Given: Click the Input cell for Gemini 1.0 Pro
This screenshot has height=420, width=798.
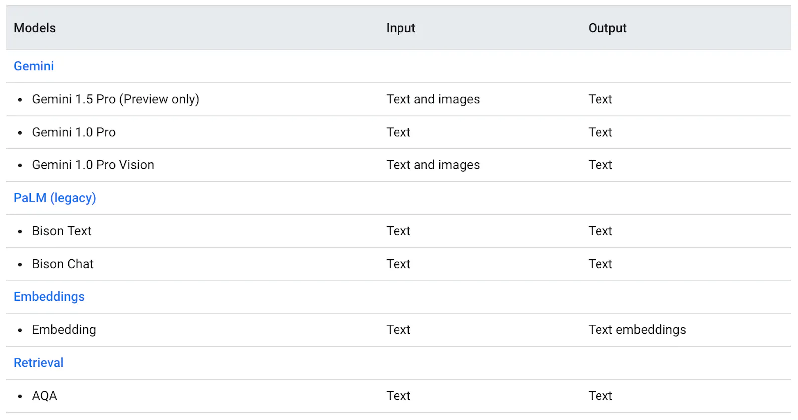Looking at the screenshot, I should pyautogui.click(x=399, y=132).
